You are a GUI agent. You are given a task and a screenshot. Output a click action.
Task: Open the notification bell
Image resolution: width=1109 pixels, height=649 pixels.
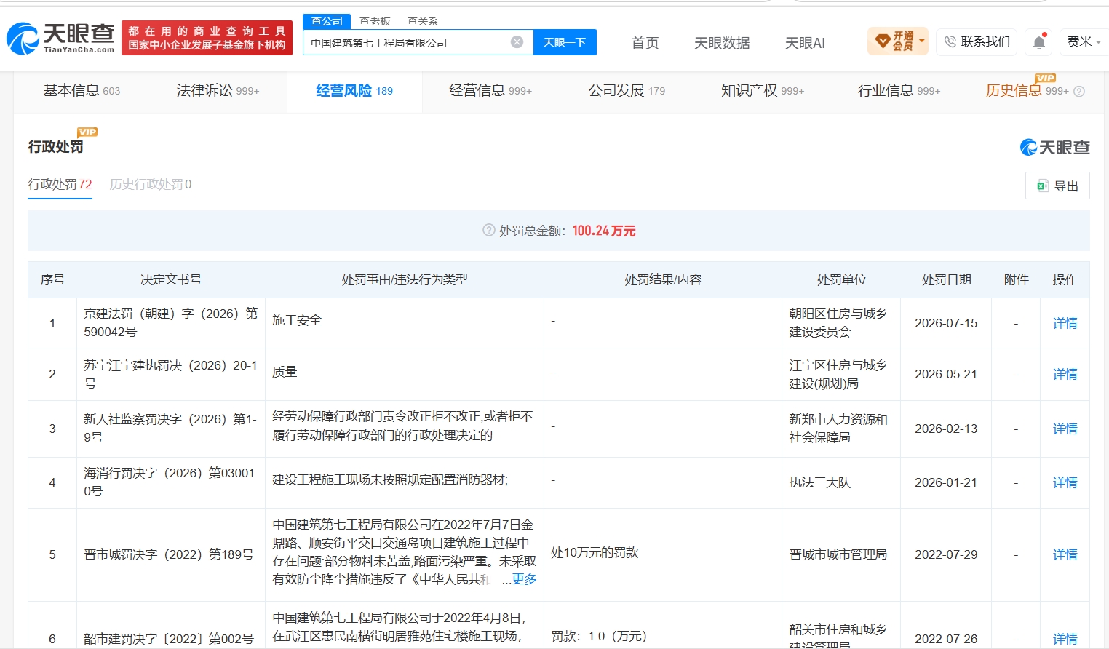point(1039,42)
